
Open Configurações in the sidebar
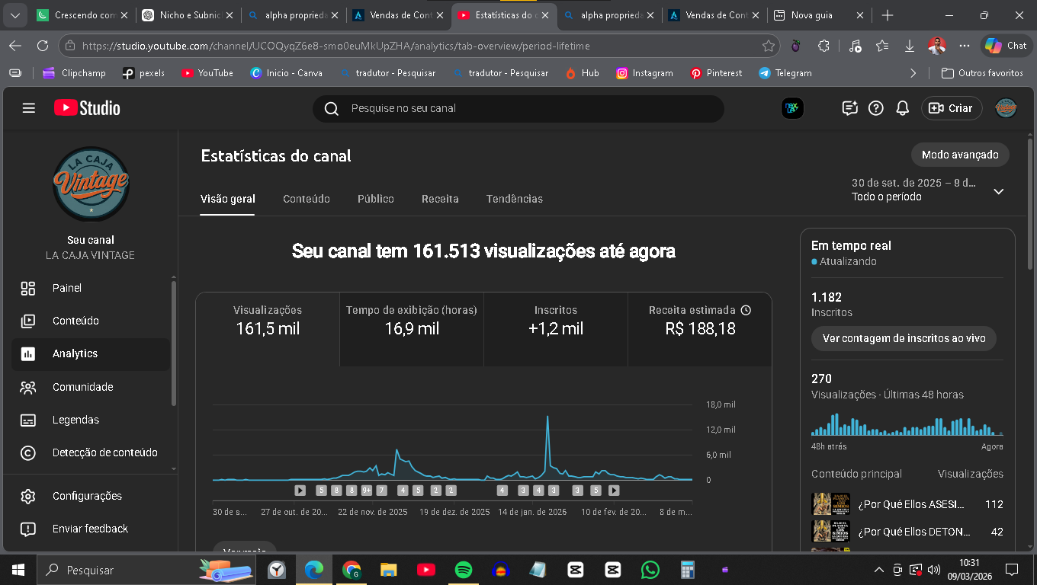[x=91, y=496]
